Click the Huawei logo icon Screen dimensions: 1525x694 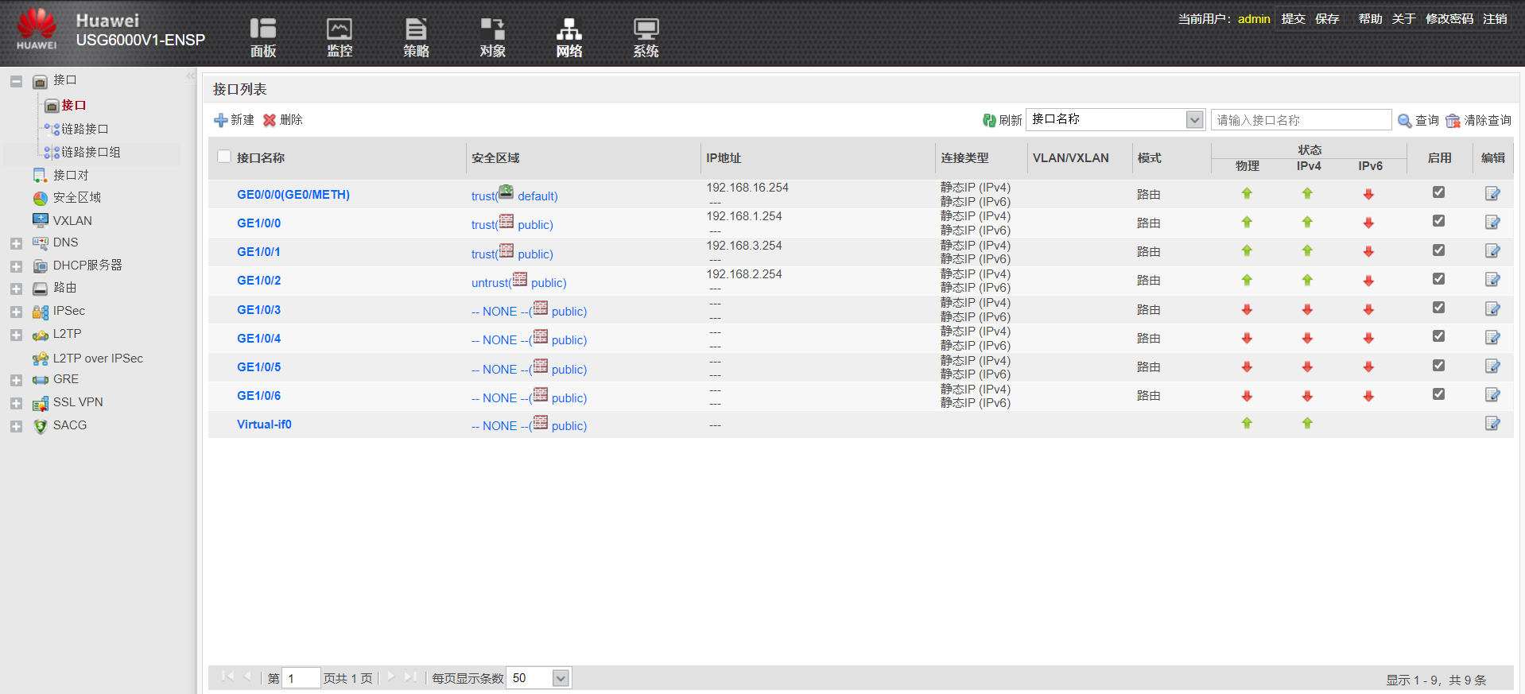pyautogui.click(x=37, y=30)
